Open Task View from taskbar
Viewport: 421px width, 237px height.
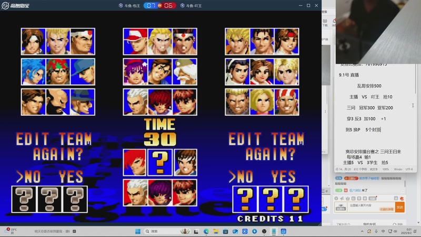(x=196, y=231)
